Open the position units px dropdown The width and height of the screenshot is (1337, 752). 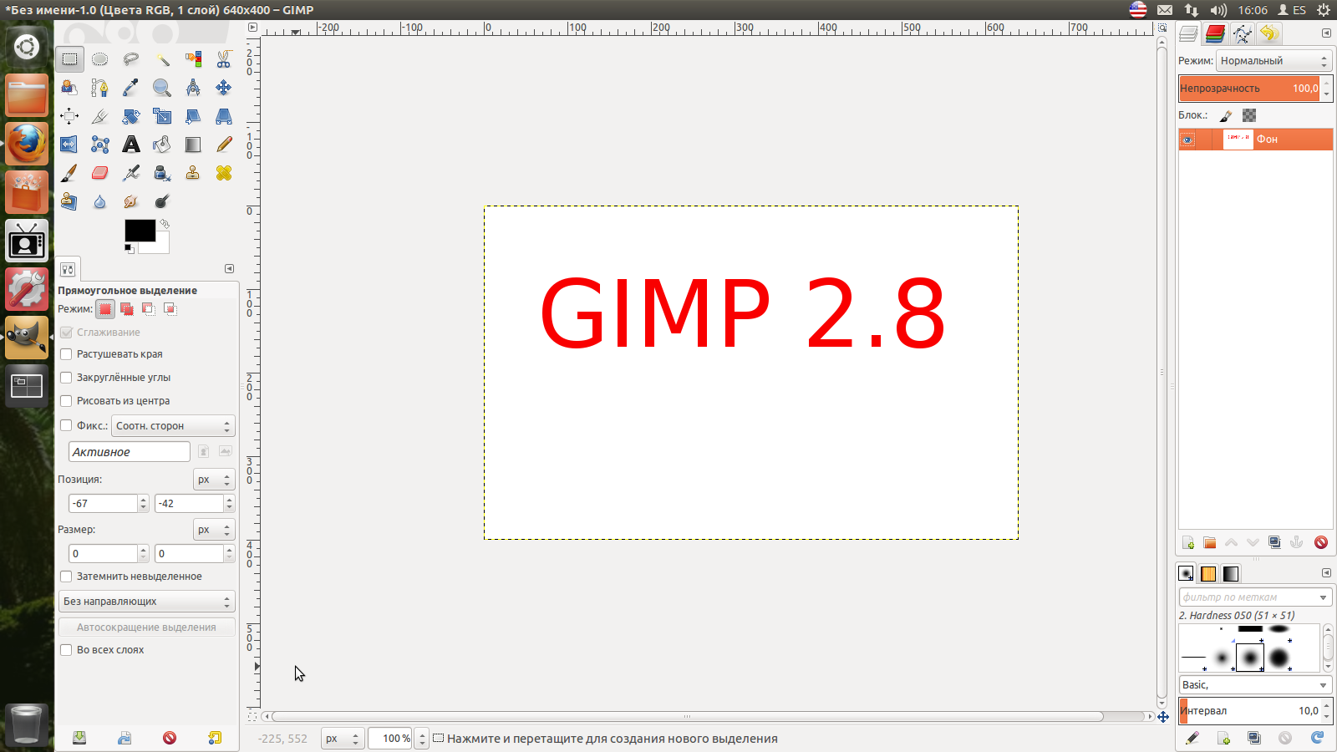214,480
